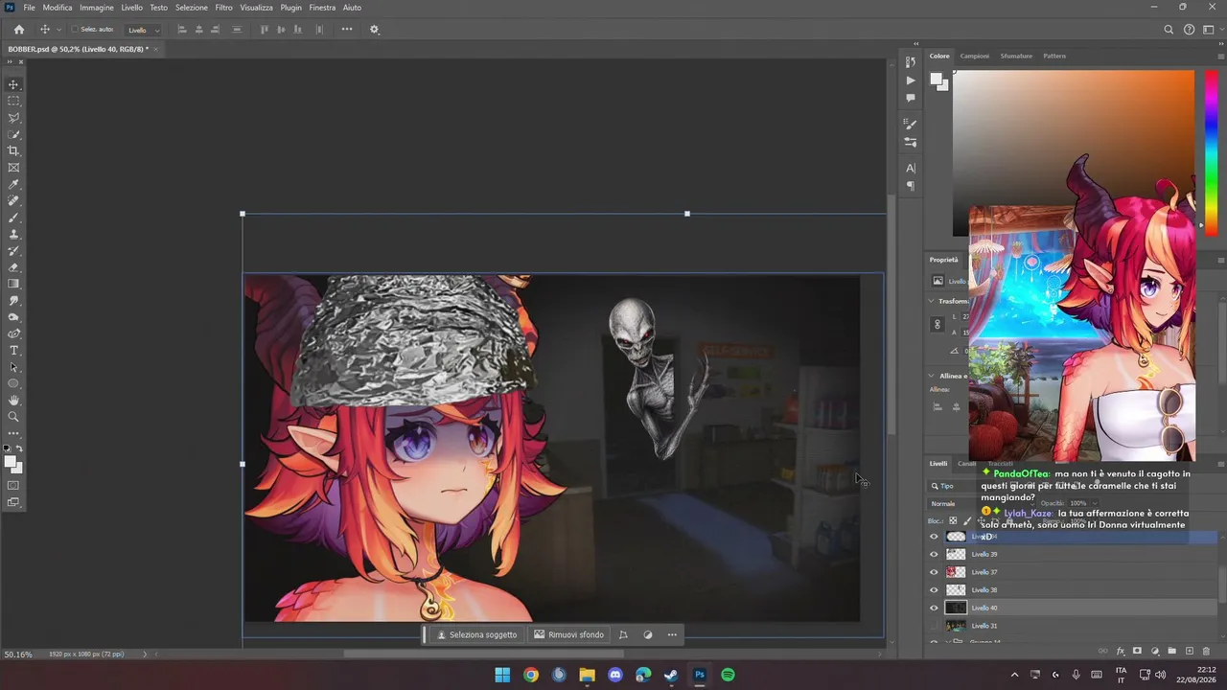
Task: Select the Zoom tool
Action: coord(13,417)
